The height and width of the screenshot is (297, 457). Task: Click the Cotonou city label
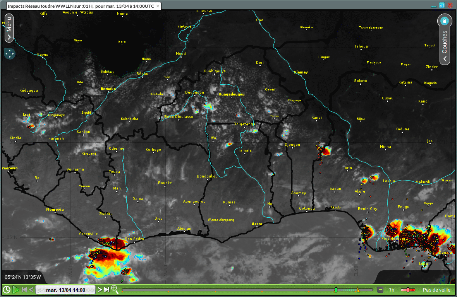pos(307,208)
